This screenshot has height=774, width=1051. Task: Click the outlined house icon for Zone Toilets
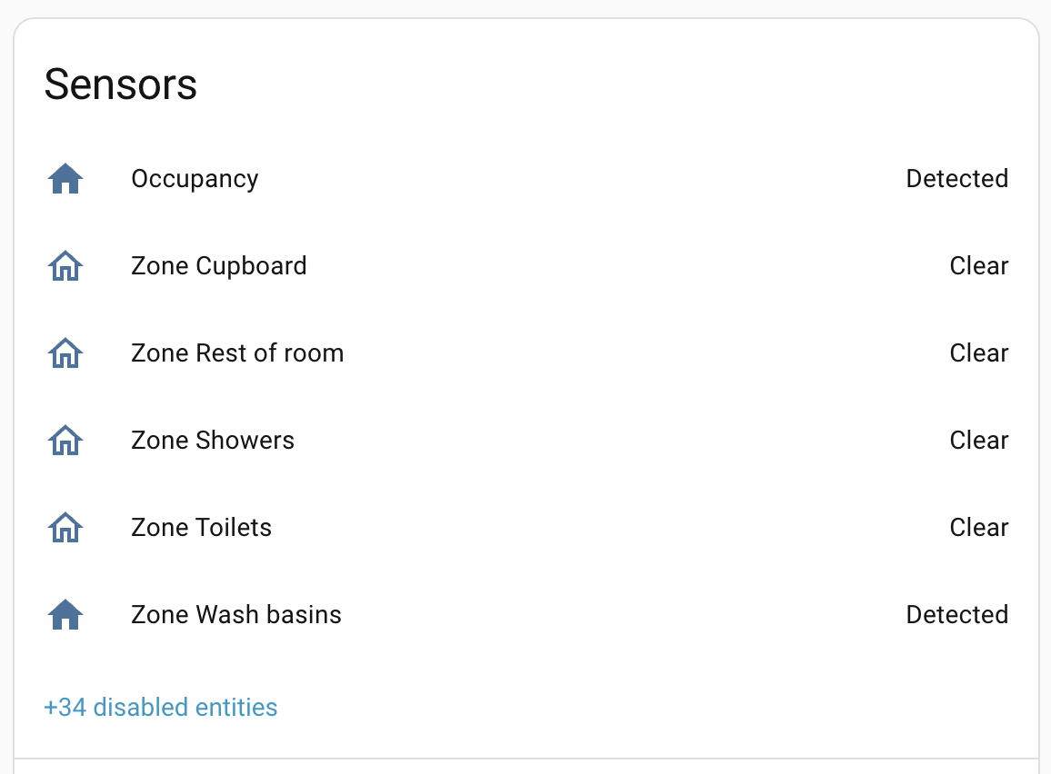[x=65, y=527]
